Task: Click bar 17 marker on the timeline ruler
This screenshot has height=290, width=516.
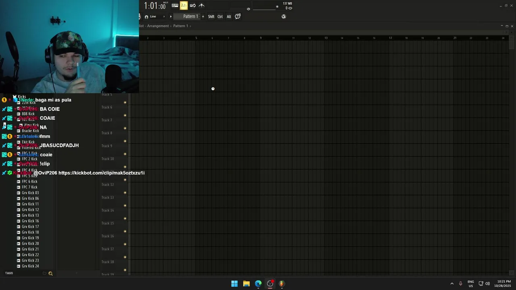Action: [x=390, y=38]
